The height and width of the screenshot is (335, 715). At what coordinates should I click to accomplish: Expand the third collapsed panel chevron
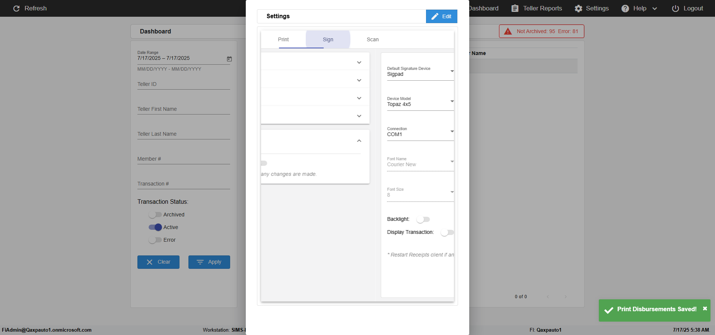pyautogui.click(x=359, y=98)
